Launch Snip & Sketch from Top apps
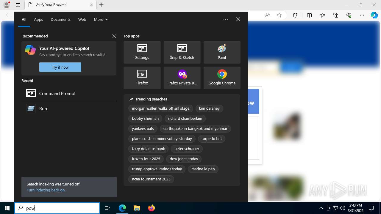The height and width of the screenshot is (214, 381). pyautogui.click(x=182, y=52)
